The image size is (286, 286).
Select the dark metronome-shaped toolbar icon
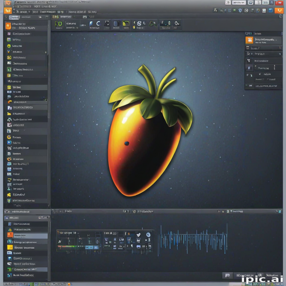tap(107, 23)
